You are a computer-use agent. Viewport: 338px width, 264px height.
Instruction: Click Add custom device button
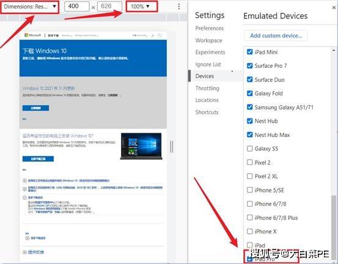(x=276, y=35)
